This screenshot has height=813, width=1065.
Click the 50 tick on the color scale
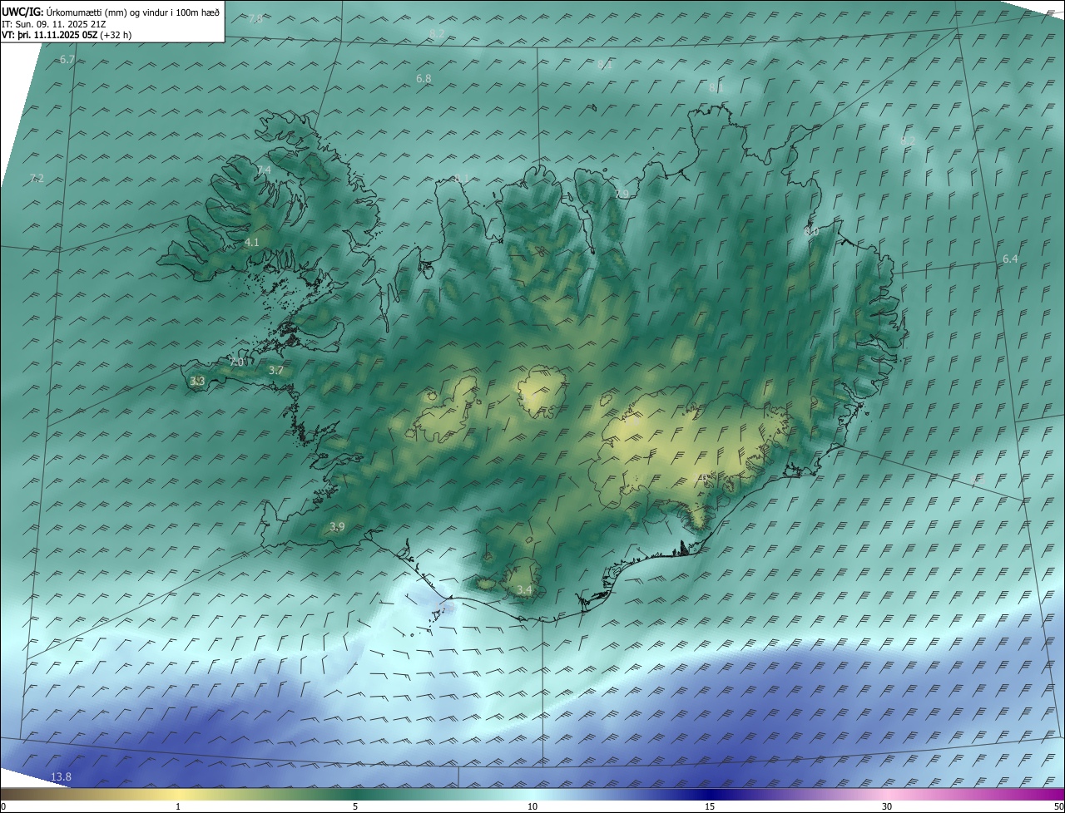pyautogui.click(x=1058, y=807)
